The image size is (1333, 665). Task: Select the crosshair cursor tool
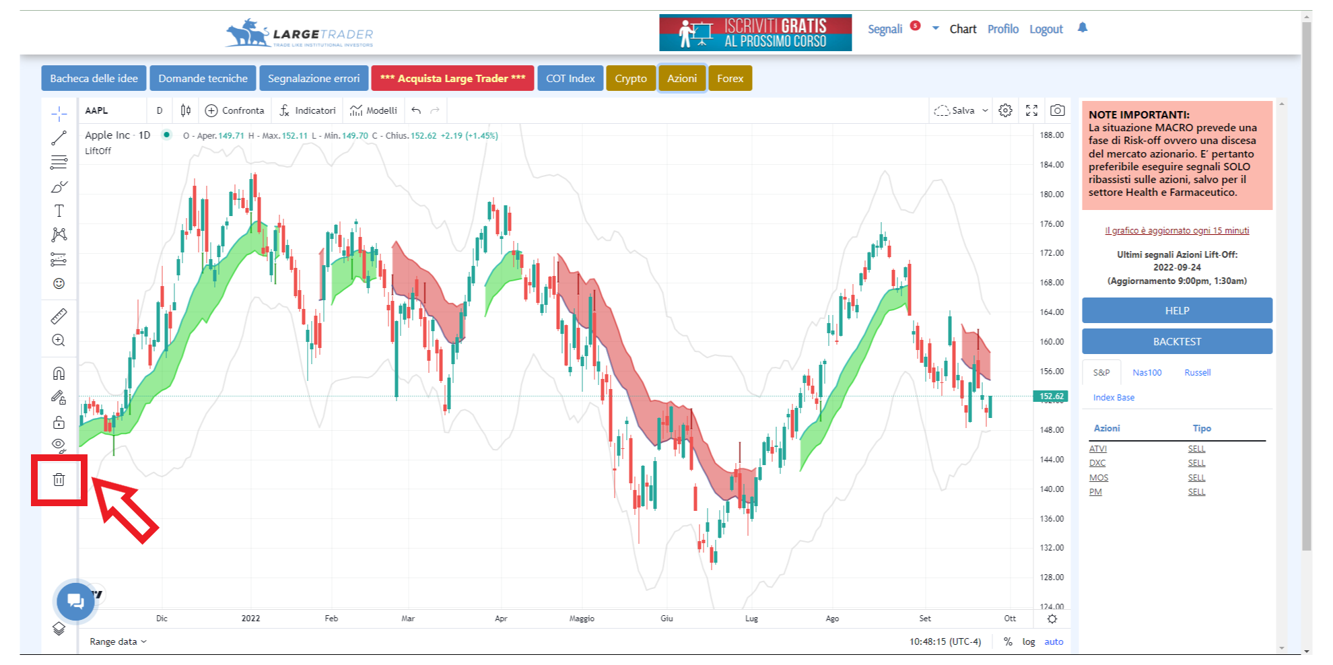coord(59,114)
